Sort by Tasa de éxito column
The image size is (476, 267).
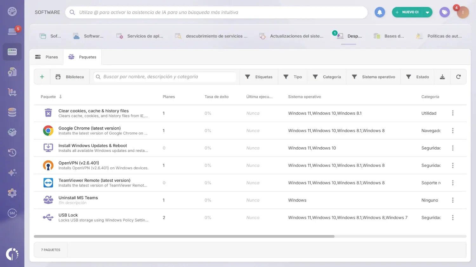point(216,97)
